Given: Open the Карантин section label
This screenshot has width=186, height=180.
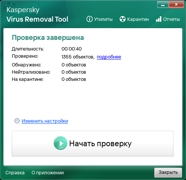Looking at the screenshot, I should (138, 19).
